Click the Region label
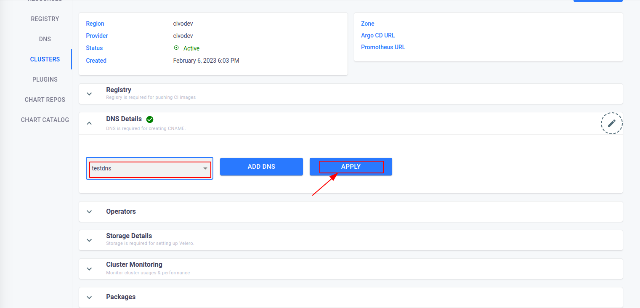Screen dimensions: 640x308 point(95,24)
